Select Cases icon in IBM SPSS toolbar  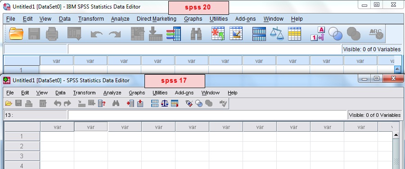click(294, 34)
